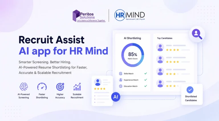Screen dimensions: 219x121
Task: Click the green check beside Skills Match
Action: click(x=145, y=73)
